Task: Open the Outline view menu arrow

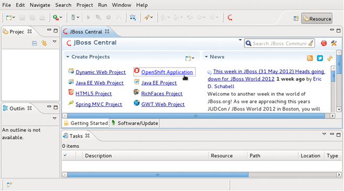Action: click(54, 118)
